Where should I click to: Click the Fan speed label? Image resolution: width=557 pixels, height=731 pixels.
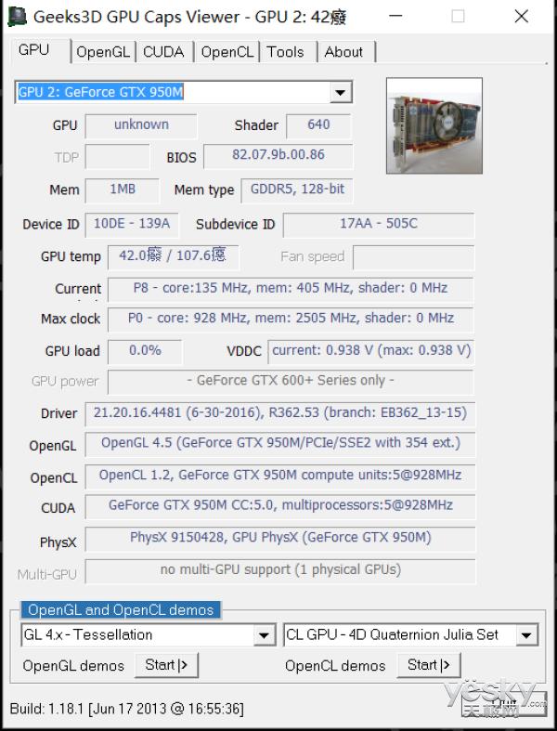coord(312,256)
